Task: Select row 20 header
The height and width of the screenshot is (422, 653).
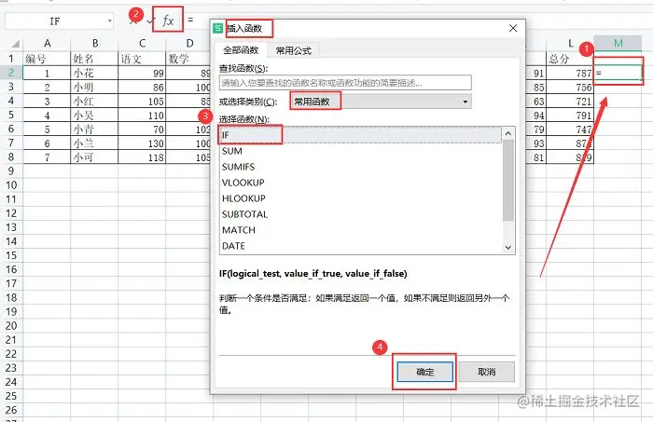Action: point(11,325)
